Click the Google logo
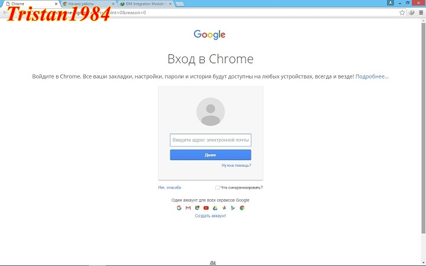426x266 pixels. 209,34
